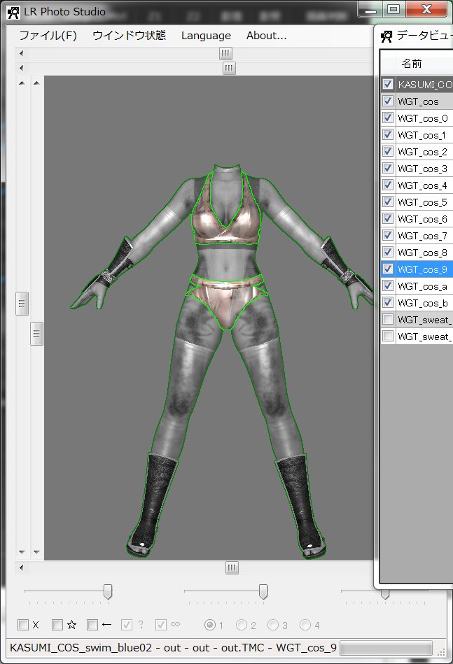
Task: Minimize the LR Photo Studio window
Action: click(371, 9)
